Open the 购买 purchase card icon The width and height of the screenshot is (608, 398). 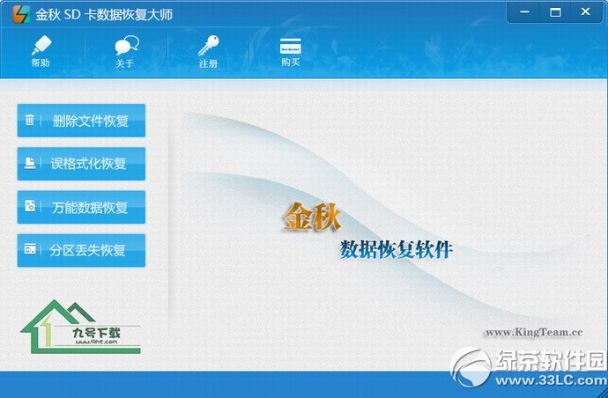[291, 51]
